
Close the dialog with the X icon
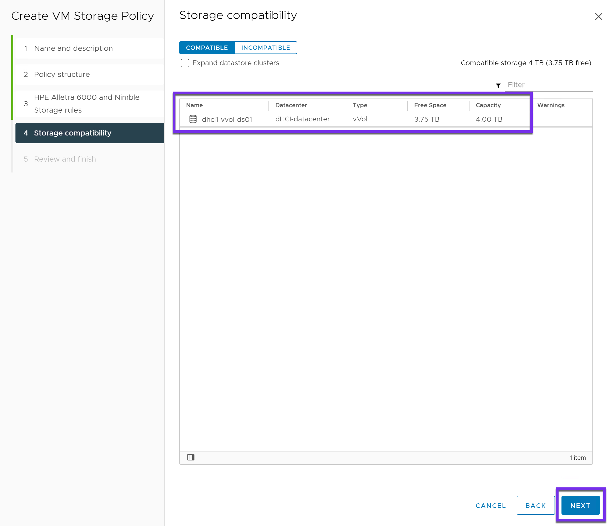pos(599,17)
